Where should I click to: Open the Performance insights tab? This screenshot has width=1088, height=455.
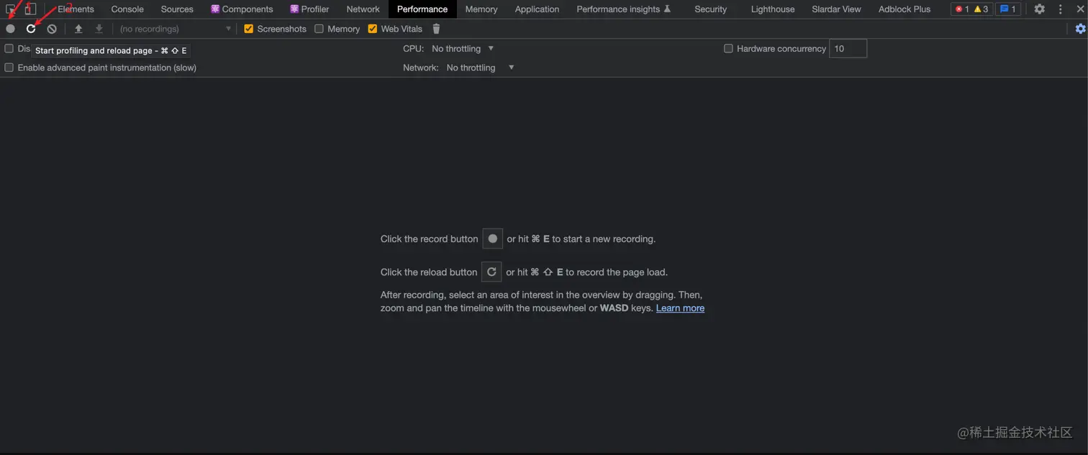(x=624, y=9)
